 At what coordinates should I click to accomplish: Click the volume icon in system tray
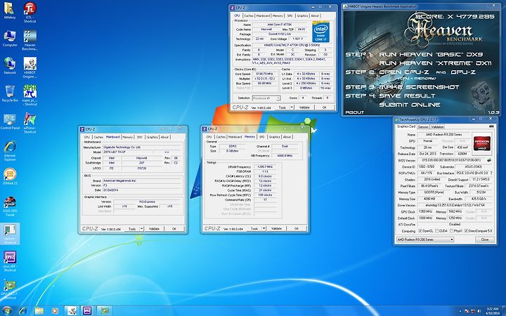click(479, 311)
